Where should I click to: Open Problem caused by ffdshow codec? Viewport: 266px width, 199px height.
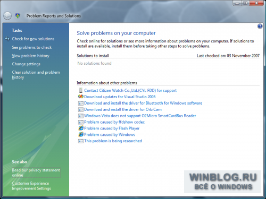114,122
